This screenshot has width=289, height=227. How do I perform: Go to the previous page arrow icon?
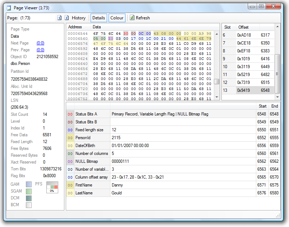(x=60, y=18)
